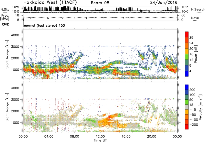
Task: Click the '20:00' time axis label
Action: click(x=151, y=137)
